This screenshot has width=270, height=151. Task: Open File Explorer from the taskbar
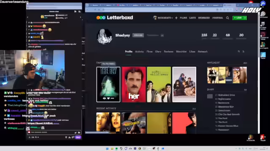pos(112,148)
